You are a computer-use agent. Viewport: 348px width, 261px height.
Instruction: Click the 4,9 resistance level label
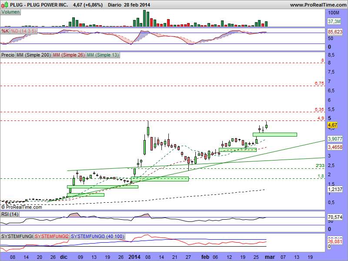click(x=321, y=118)
